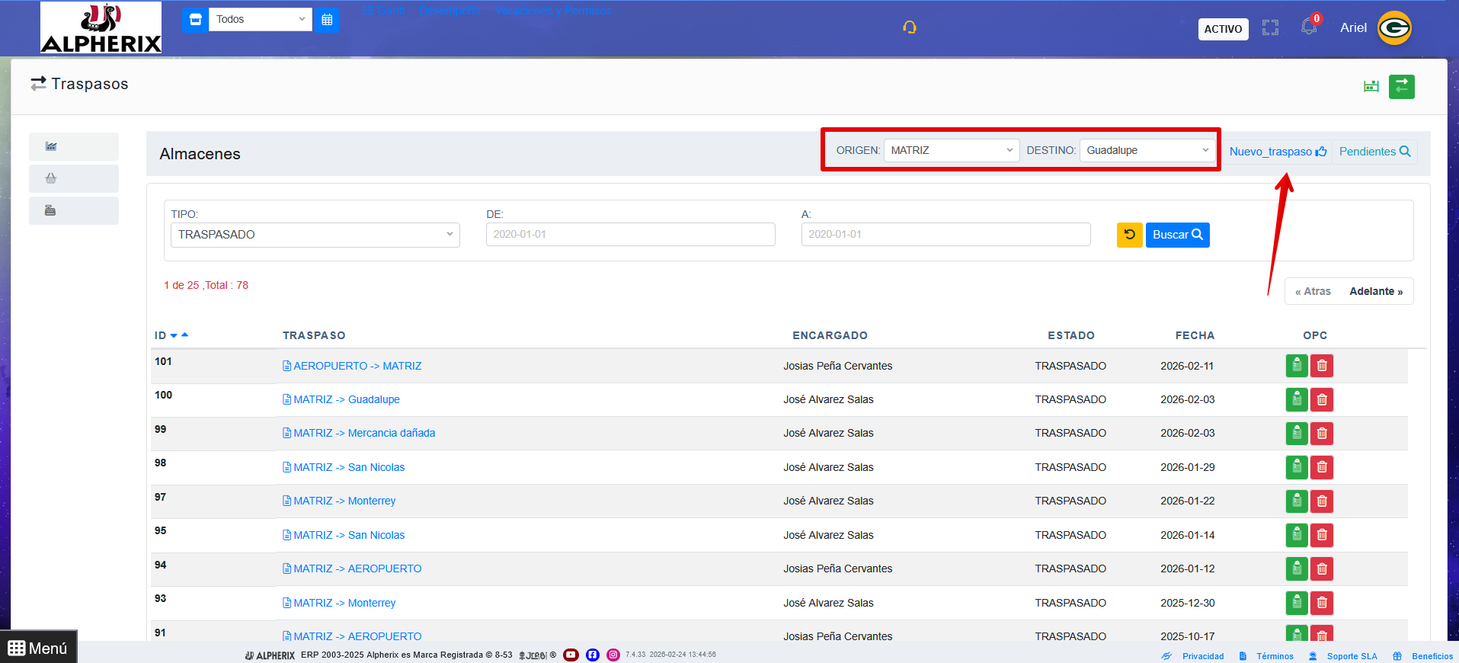This screenshot has width=1459, height=663.
Task: Delete transfer 101 with red trash icon
Action: tap(1322, 366)
